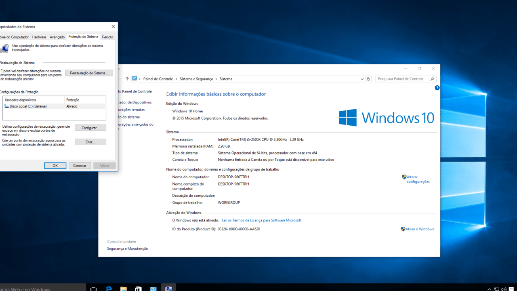The image size is (517, 291).
Task: Select the Disco Local (C:) (Sistema) row
Action: point(54,106)
